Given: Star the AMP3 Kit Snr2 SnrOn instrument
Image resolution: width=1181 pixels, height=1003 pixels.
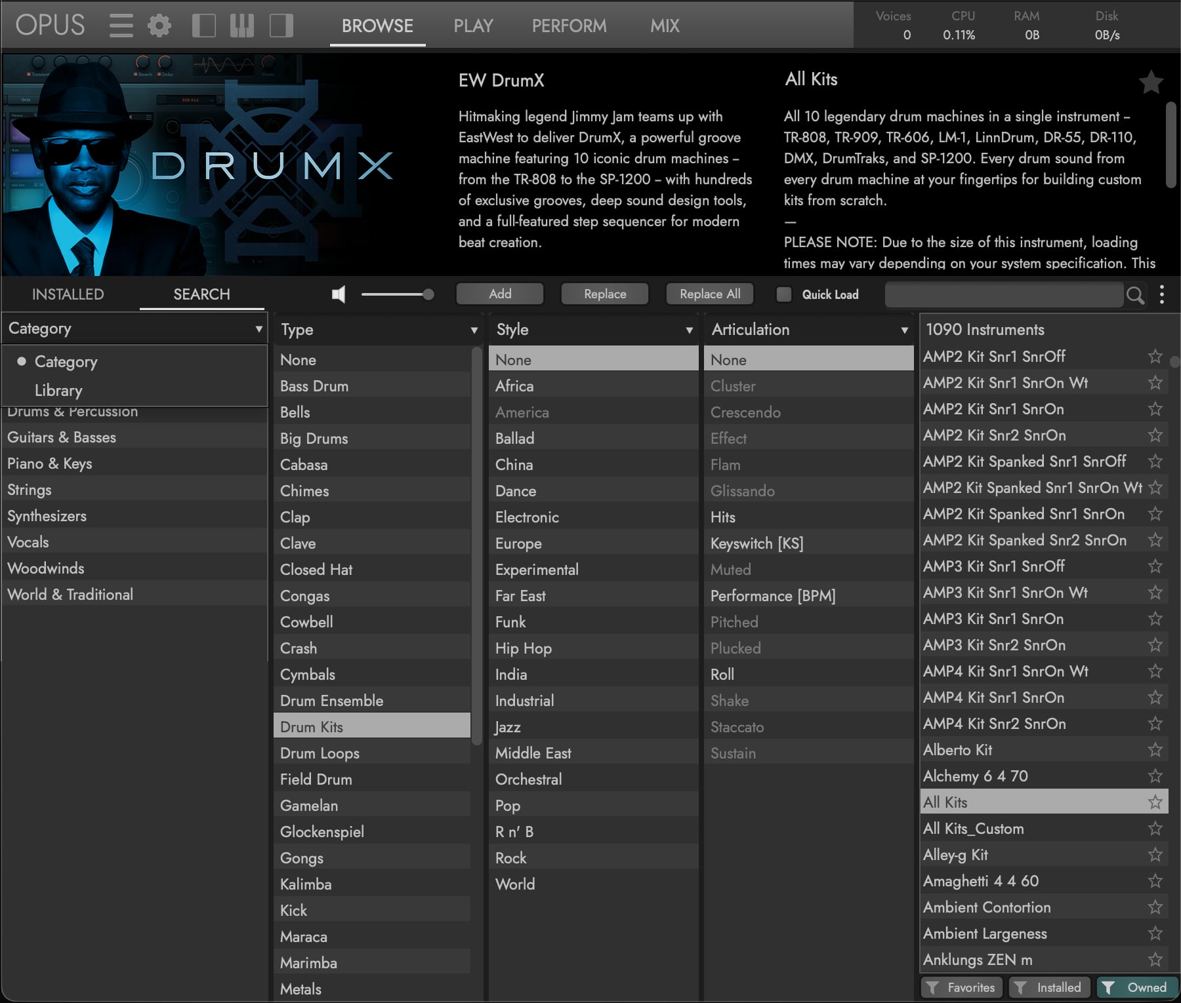Looking at the screenshot, I should pos(1155,644).
